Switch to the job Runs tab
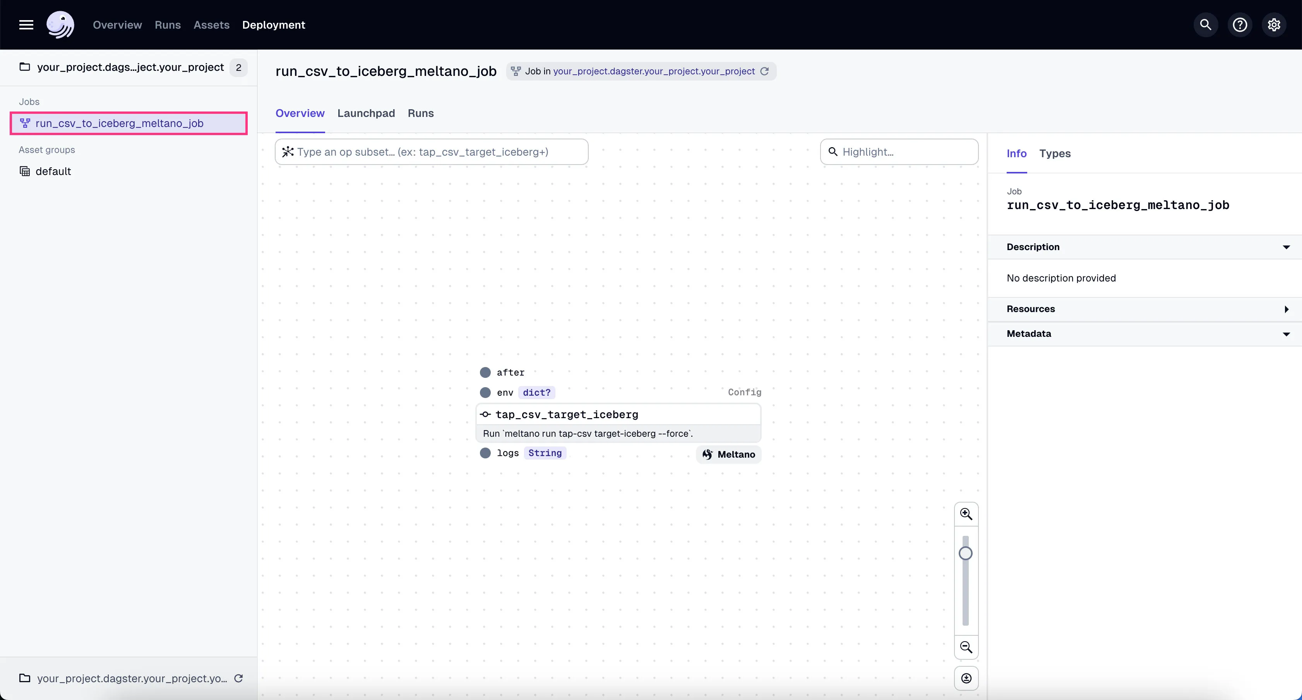 421,113
